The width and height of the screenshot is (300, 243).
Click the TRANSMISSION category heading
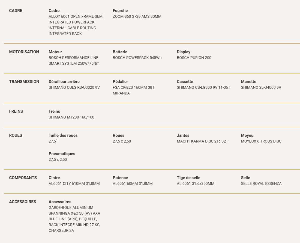coord(24,82)
